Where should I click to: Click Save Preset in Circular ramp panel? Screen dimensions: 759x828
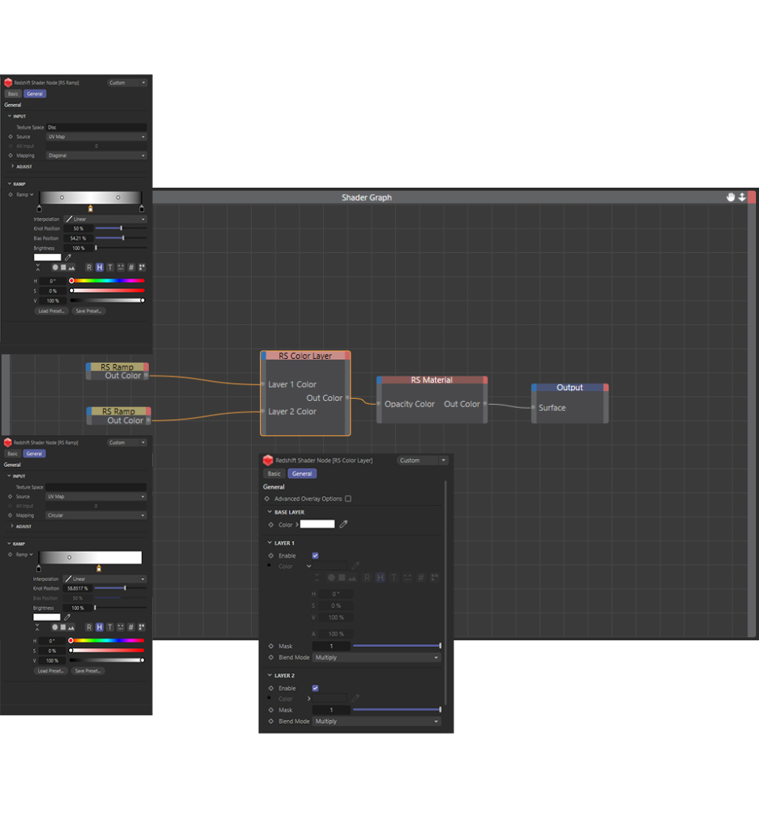[x=87, y=671]
